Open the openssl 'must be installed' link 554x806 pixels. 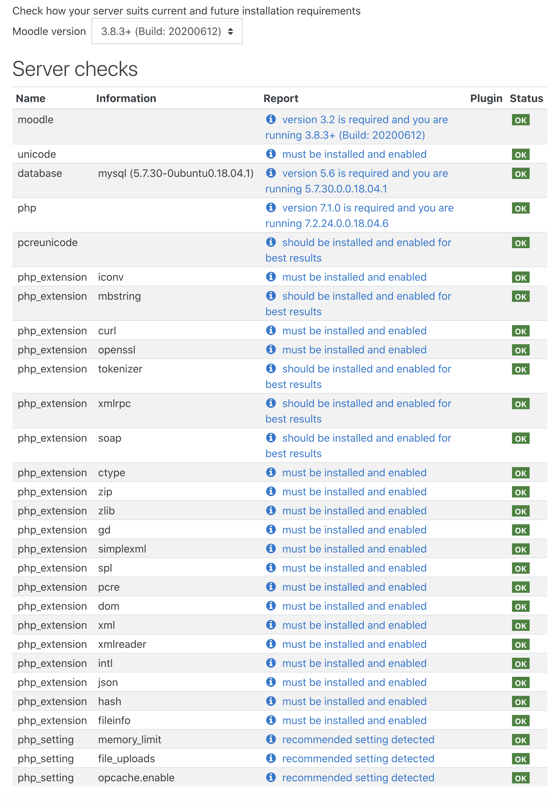(x=354, y=350)
